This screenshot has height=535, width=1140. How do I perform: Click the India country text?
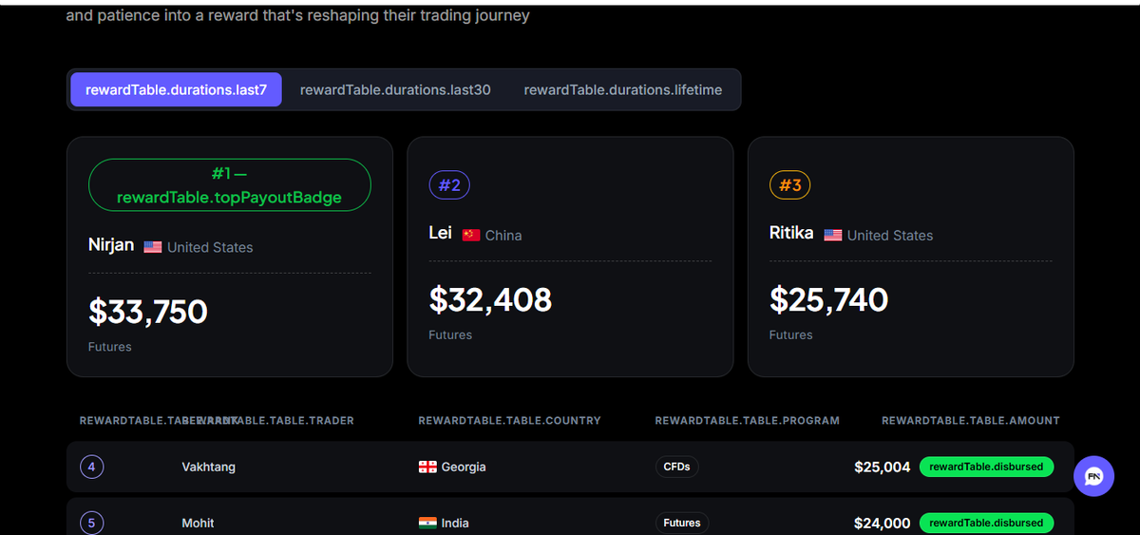(x=455, y=523)
